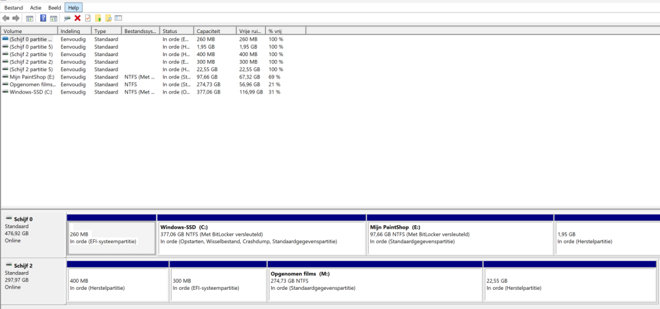Click drive icon of Schijf 2 partitie 2 row
Screen dimensions: 660x309
5,62
